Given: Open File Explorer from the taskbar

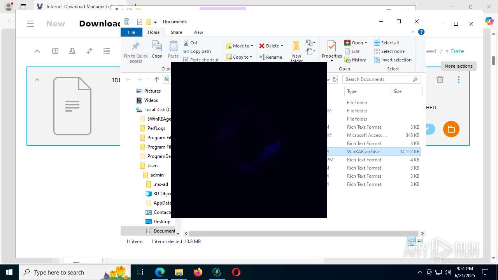Looking at the screenshot, I should click(179, 272).
